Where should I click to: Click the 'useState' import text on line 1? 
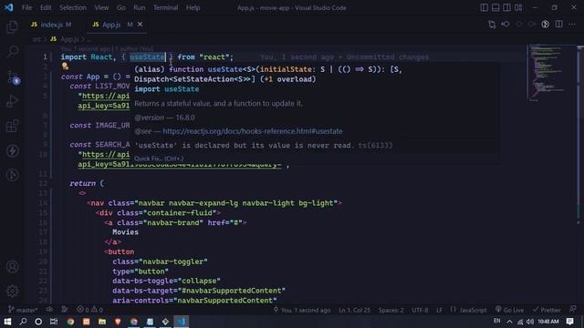click(147, 56)
